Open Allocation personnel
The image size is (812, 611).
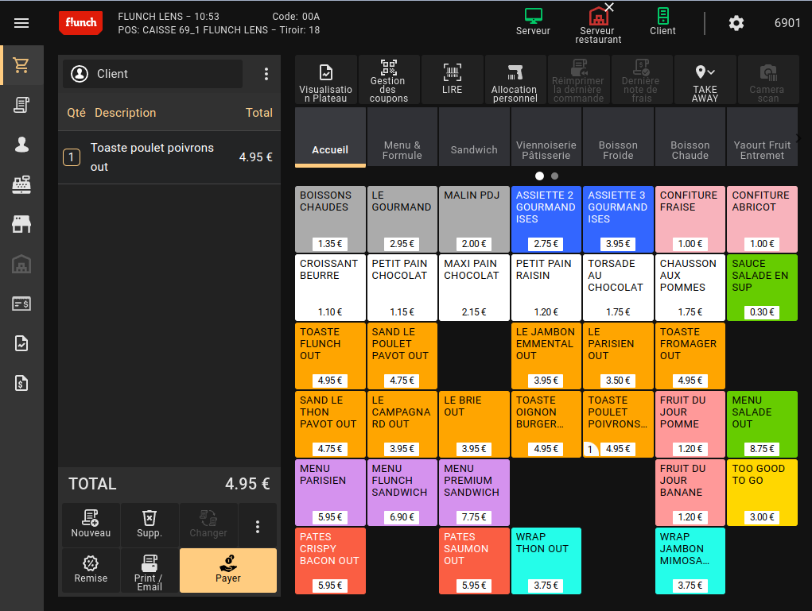(x=515, y=80)
